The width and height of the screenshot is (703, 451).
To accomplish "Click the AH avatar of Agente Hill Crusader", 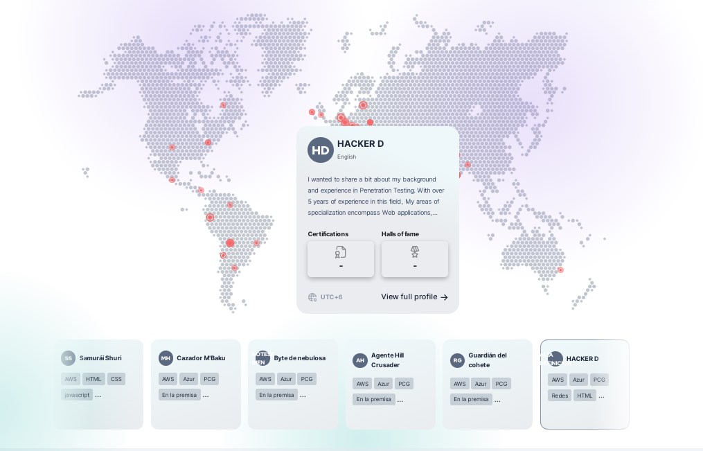I will click(x=360, y=360).
